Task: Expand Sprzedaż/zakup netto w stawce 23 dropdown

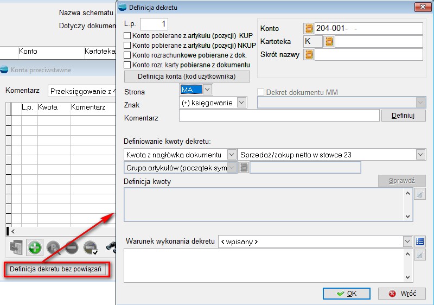Action: point(420,155)
